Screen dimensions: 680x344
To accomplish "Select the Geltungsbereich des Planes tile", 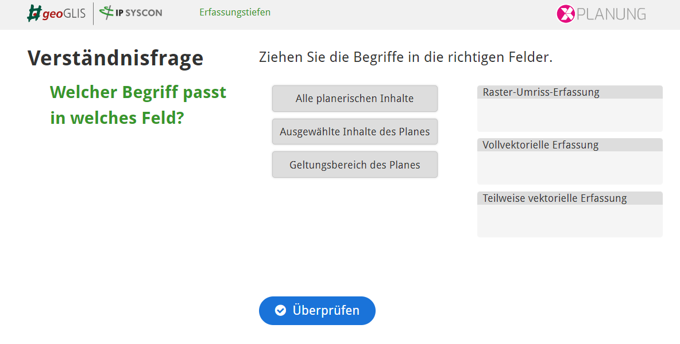I will coord(354,165).
